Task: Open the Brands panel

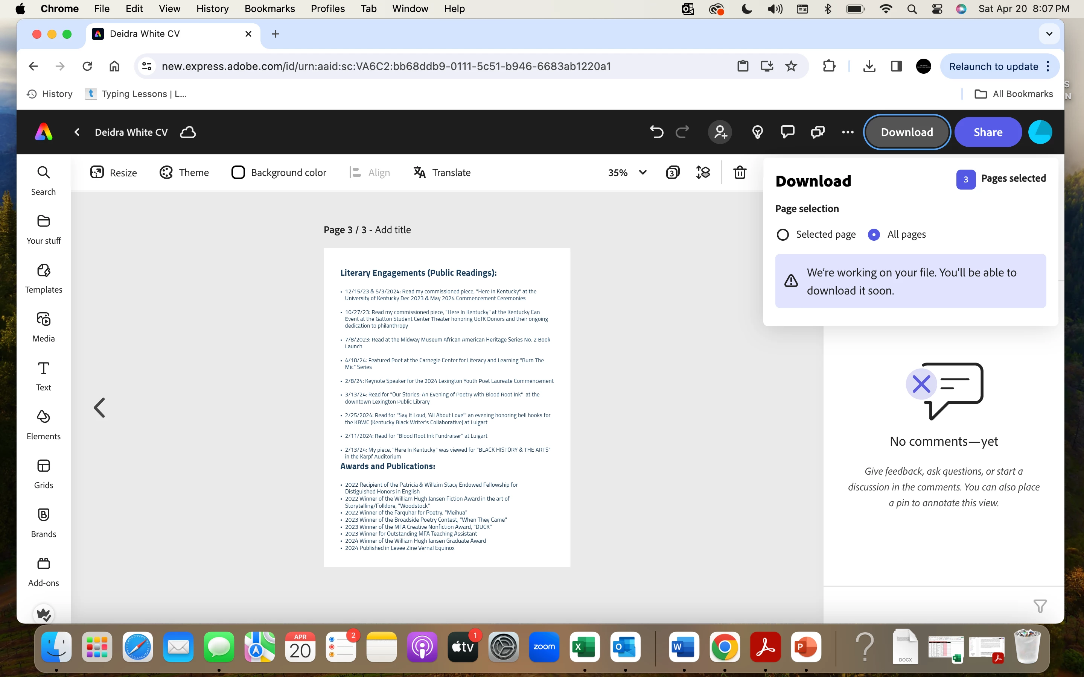Action: point(43,522)
